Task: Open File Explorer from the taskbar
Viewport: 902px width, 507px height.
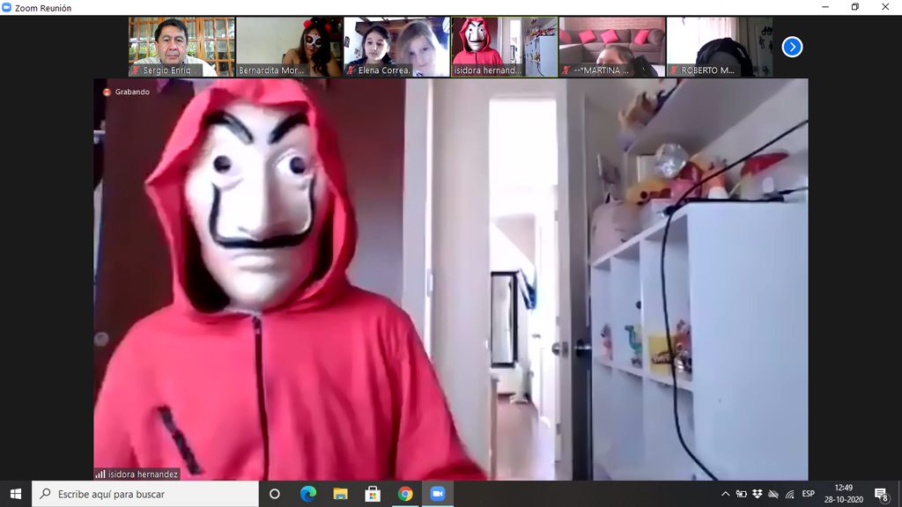Action: pyautogui.click(x=340, y=494)
